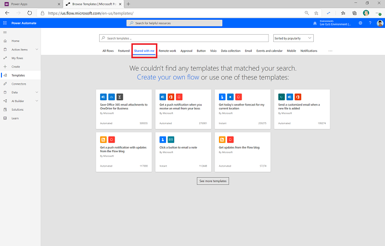Click the browser zoom magnifier icon
Screen dimensions: 385x246
(x=307, y=13)
